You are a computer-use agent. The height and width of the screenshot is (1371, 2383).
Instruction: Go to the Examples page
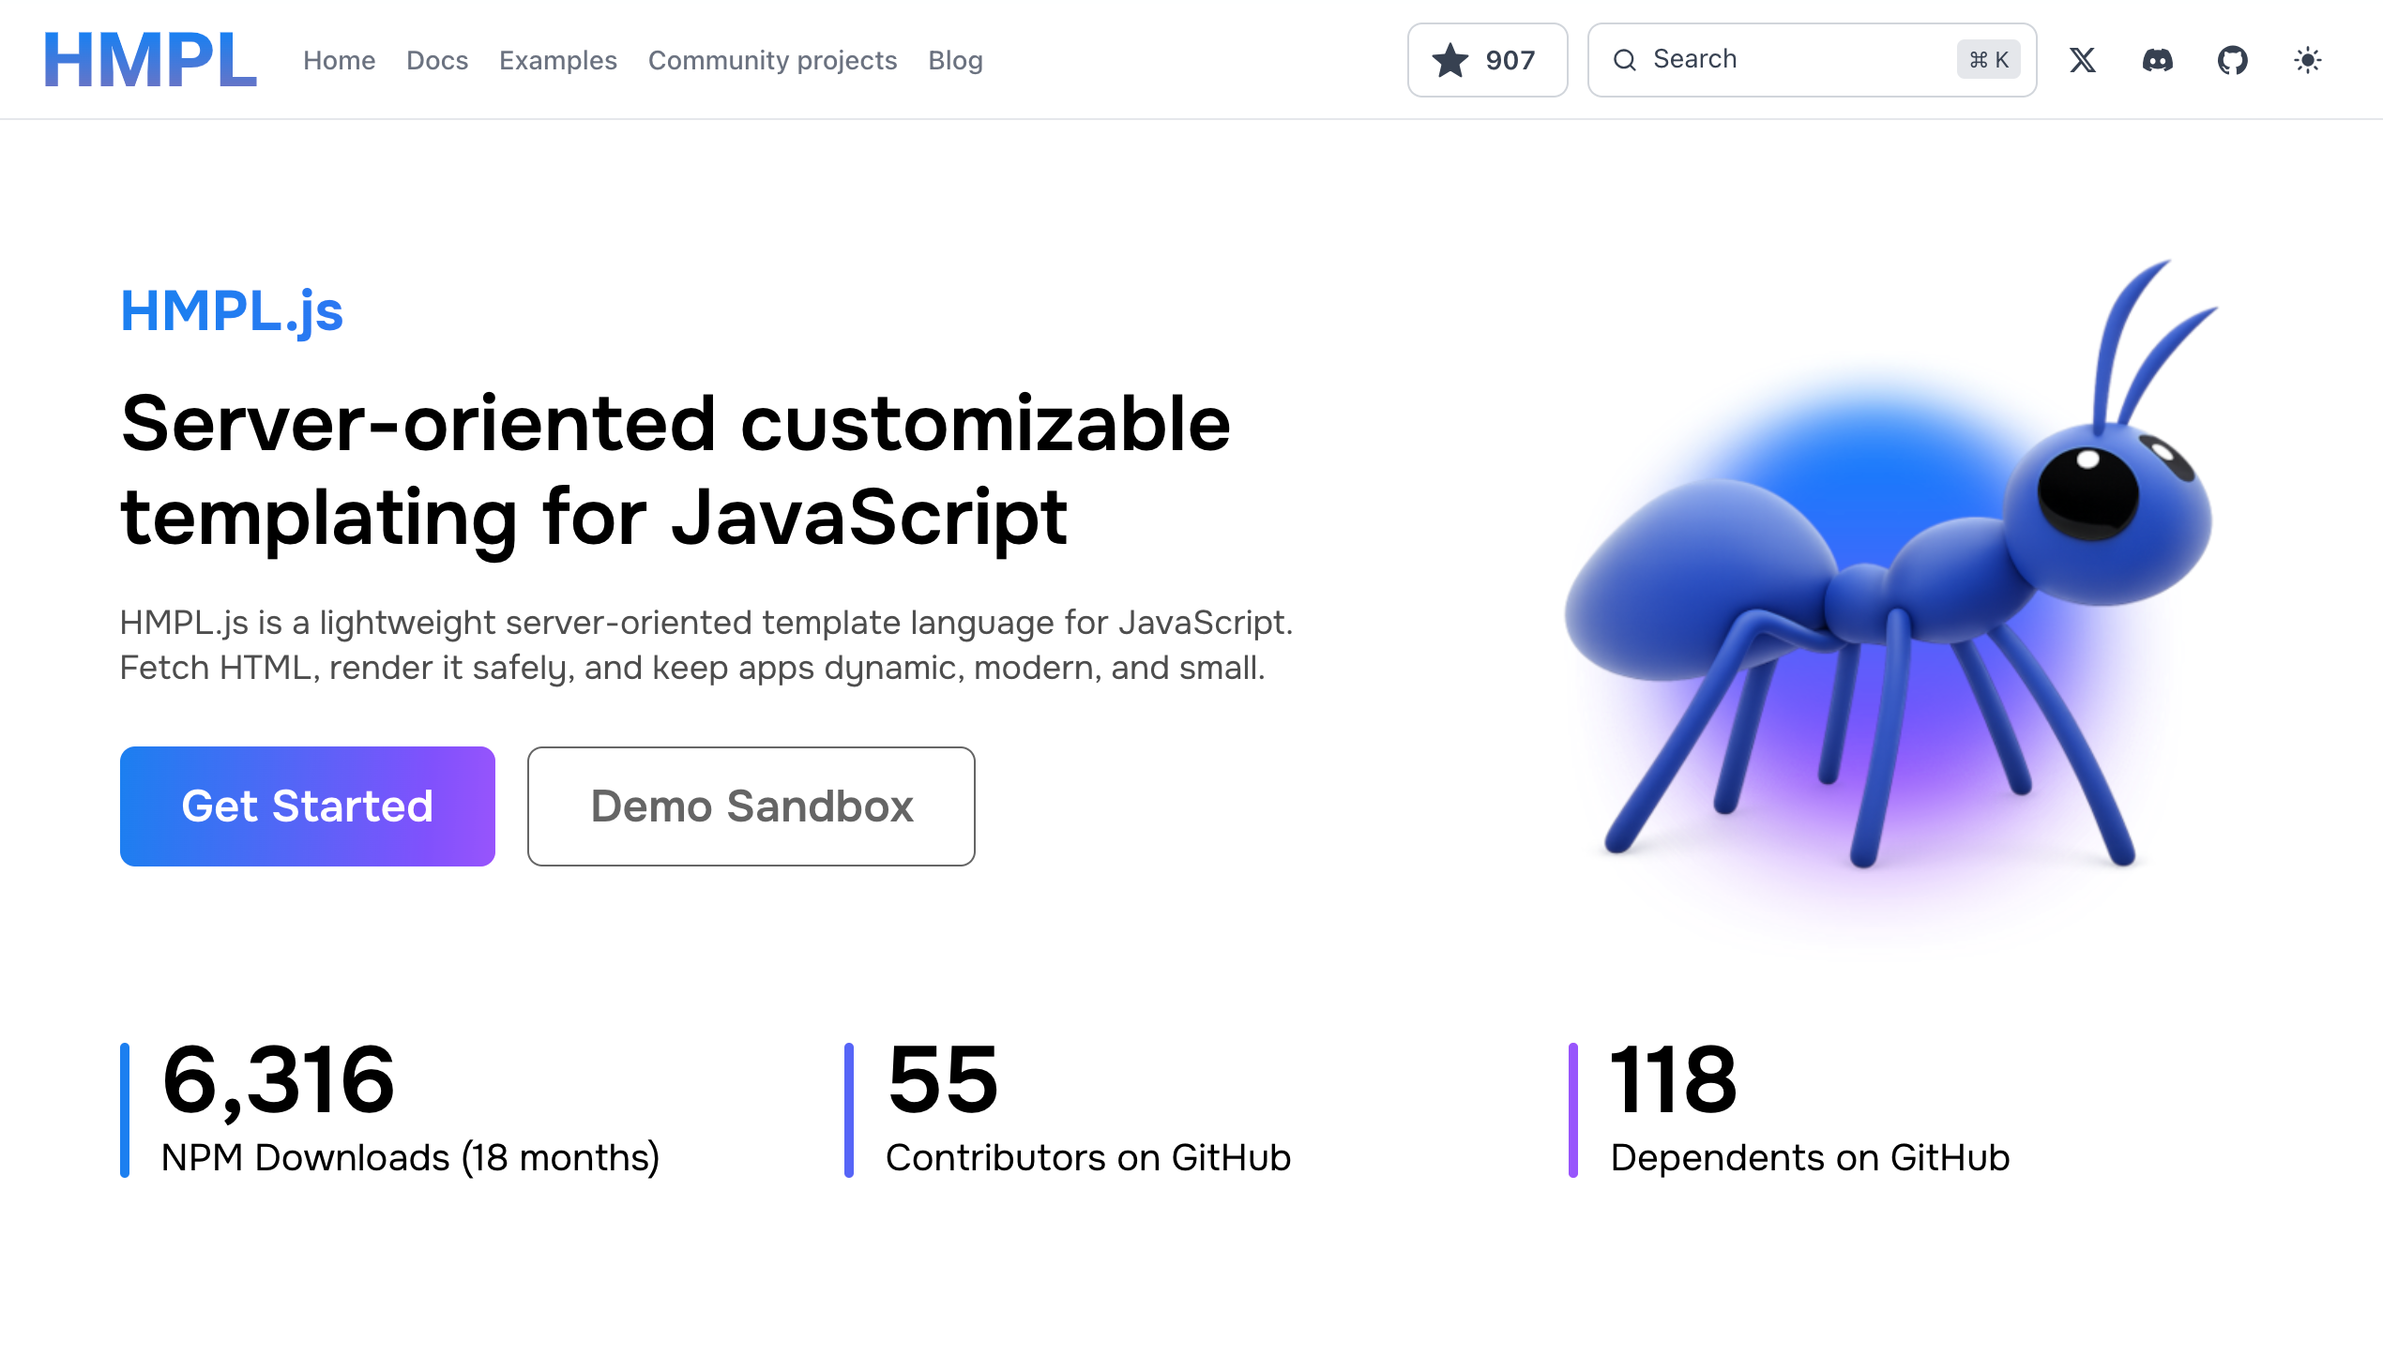tap(557, 60)
